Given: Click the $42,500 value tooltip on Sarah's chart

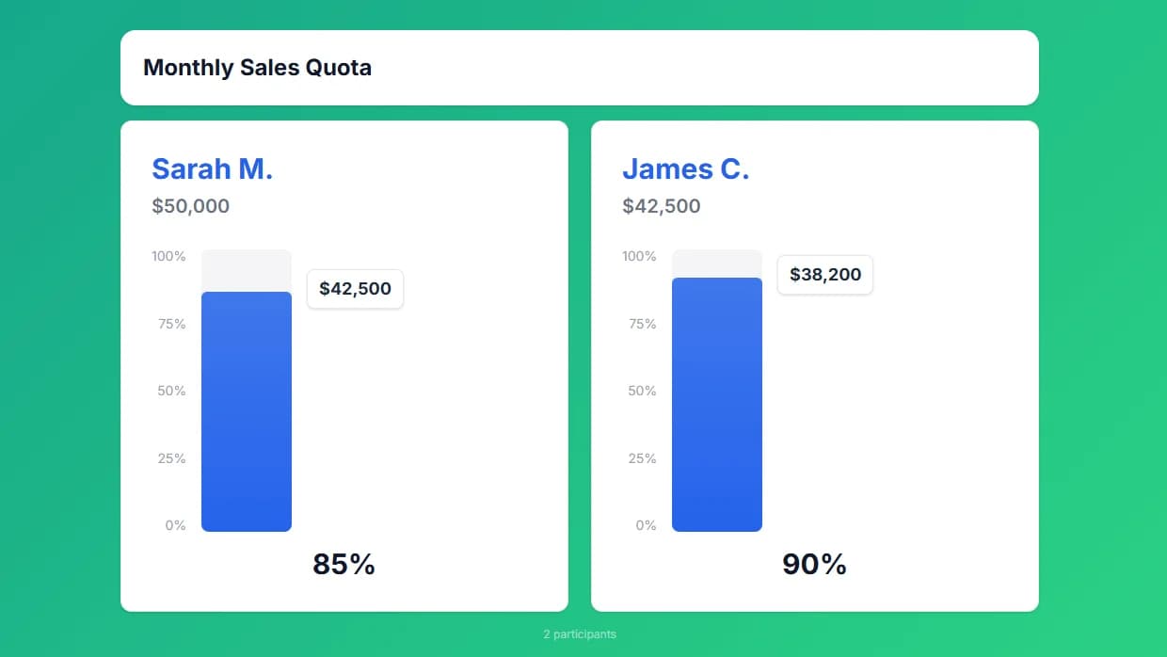Looking at the screenshot, I should point(355,289).
